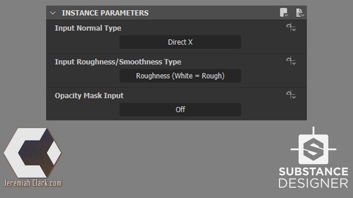This screenshot has height=198, width=353.
Task: Click the SUBSTANCE word in the logo
Action: click(x=313, y=172)
